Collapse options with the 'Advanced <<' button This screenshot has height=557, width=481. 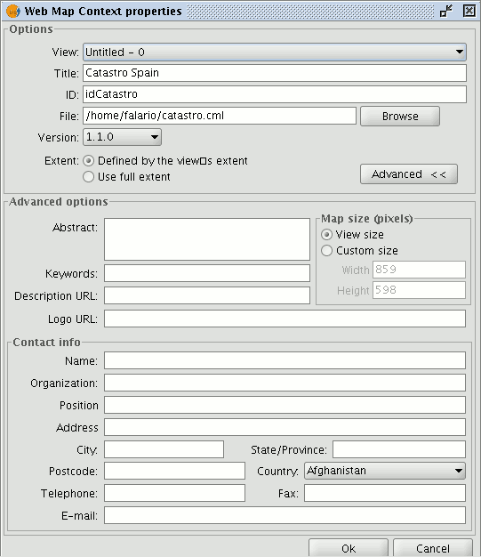point(409,174)
